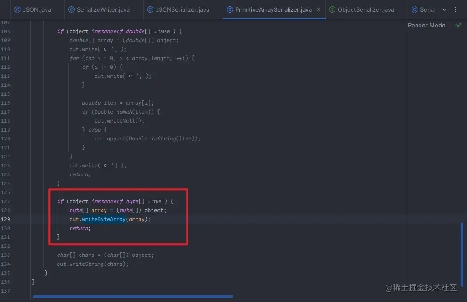This screenshot has height=302, width=467.
Task: Click the green inspections checkmark icon
Action: click(x=459, y=26)
